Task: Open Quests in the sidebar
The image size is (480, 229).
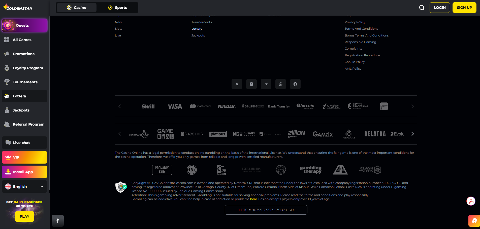Action: 24,25
